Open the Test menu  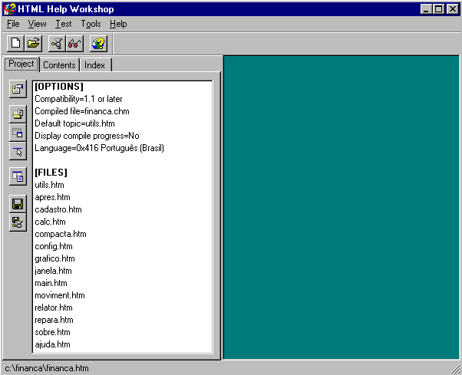(x=64, y=24)
